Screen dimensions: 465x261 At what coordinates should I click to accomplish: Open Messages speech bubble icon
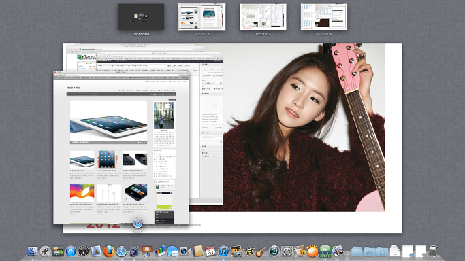tap(172, 251)
